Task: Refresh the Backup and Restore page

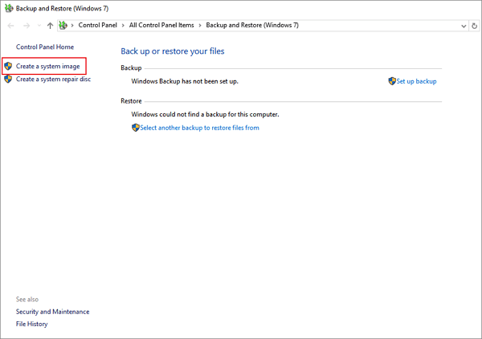Action: pos(474,27)
